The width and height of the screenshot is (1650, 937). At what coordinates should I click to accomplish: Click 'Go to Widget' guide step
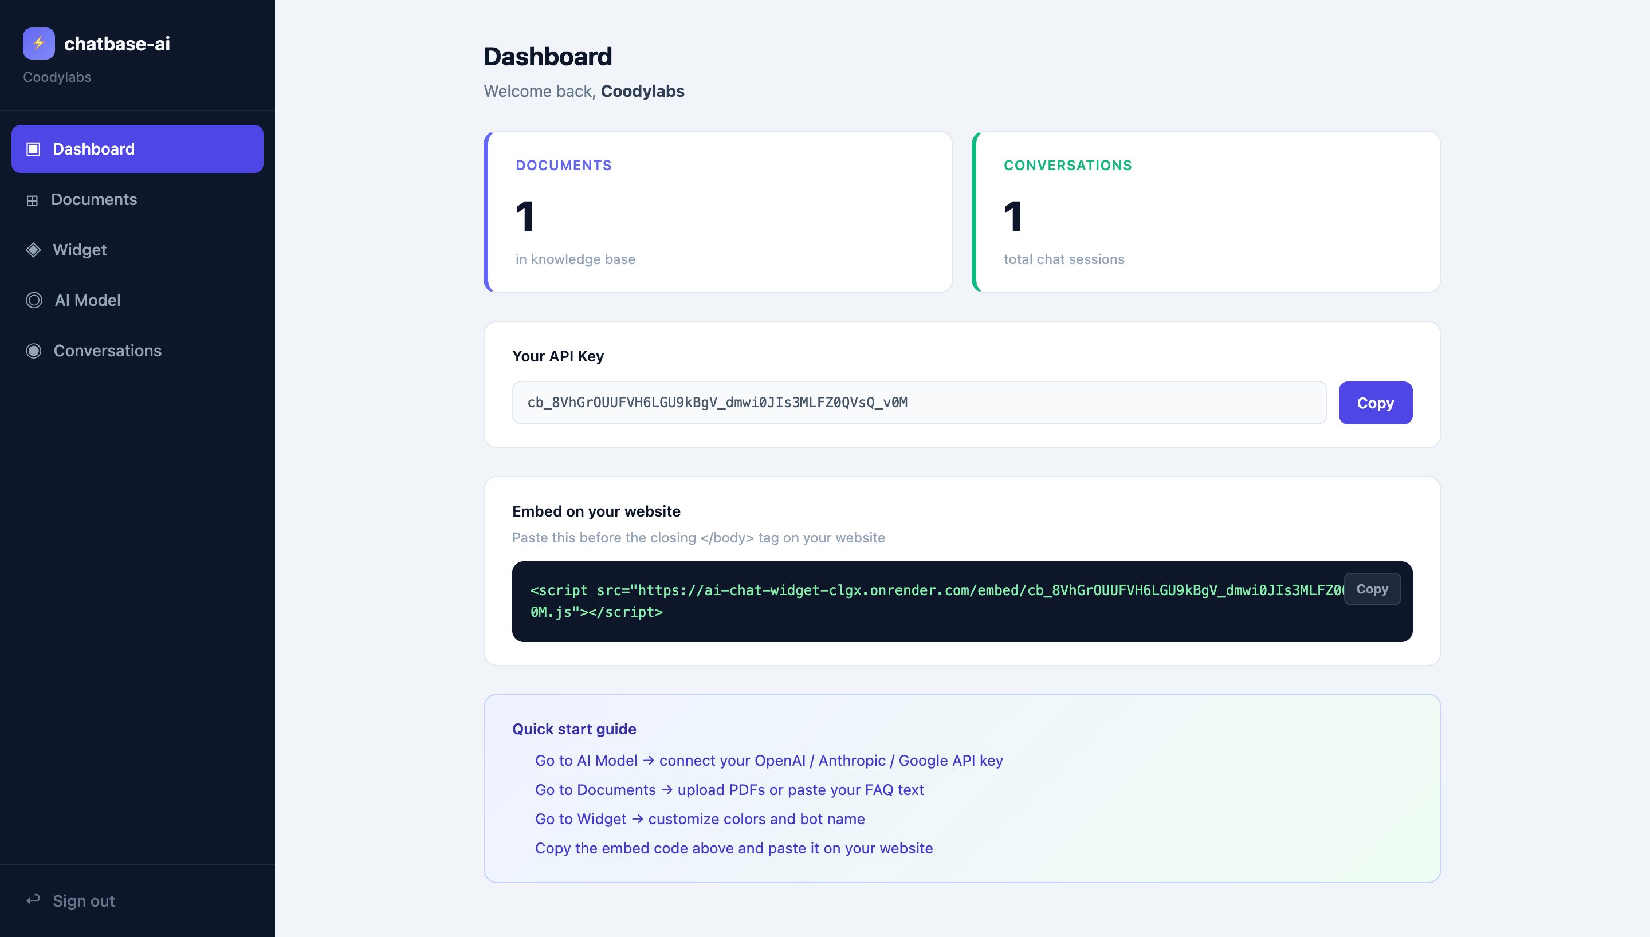pyautogui.click(x=700, y=819)
